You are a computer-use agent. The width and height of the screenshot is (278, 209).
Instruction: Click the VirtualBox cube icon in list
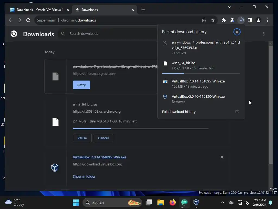(55, 168)
